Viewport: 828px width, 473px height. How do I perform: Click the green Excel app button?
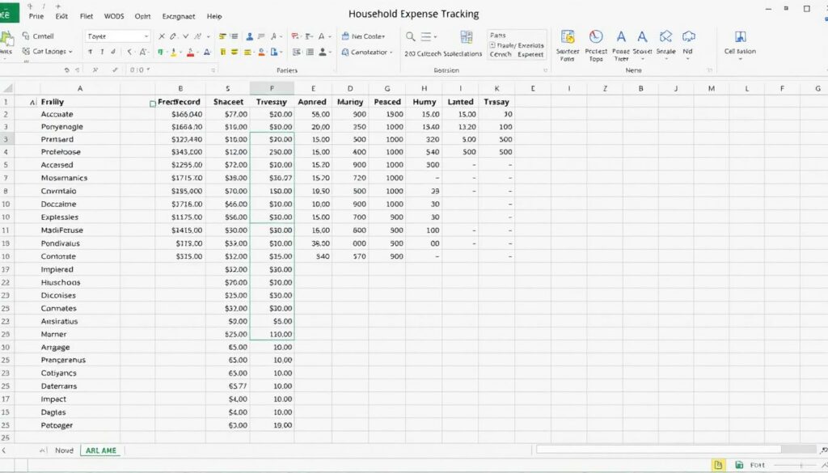[x=9, y=13]
